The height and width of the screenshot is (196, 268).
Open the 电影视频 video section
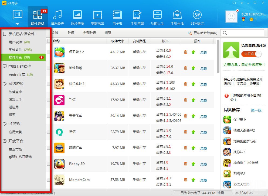(x=97, y=17)
